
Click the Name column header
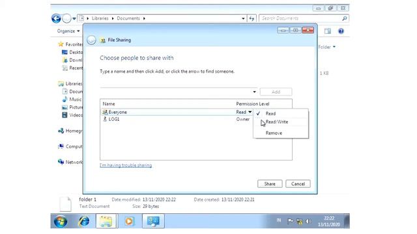[x=109, y=104]
